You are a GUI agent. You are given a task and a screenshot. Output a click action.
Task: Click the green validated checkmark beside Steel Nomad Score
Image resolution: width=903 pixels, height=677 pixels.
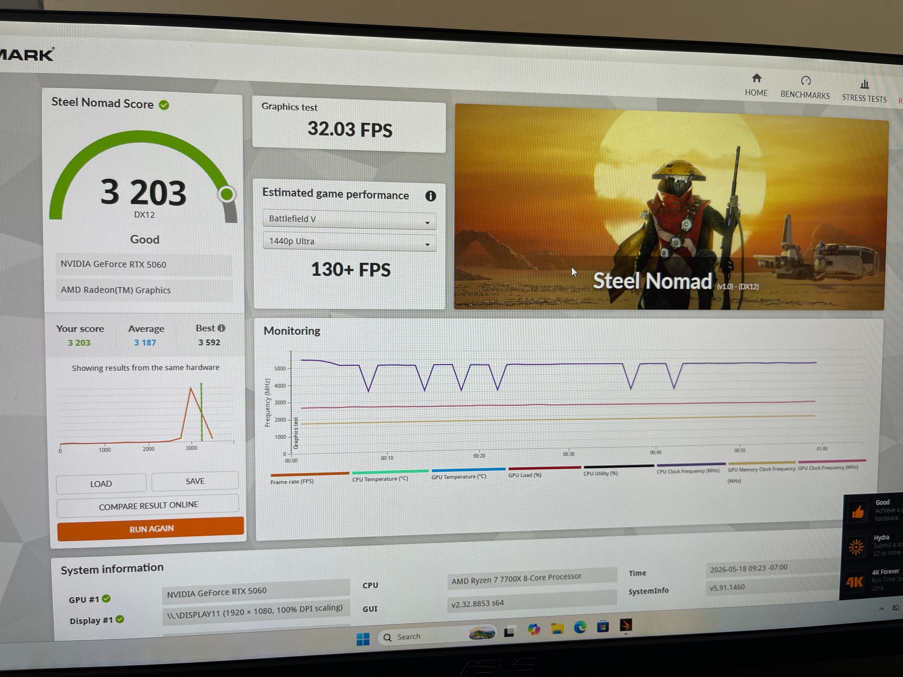coord(164,105)
